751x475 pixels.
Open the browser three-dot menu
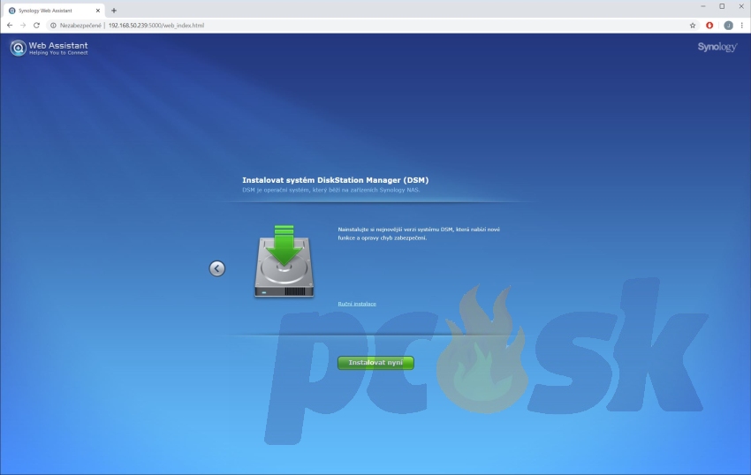pyautogui.click(x=742, y=26)
